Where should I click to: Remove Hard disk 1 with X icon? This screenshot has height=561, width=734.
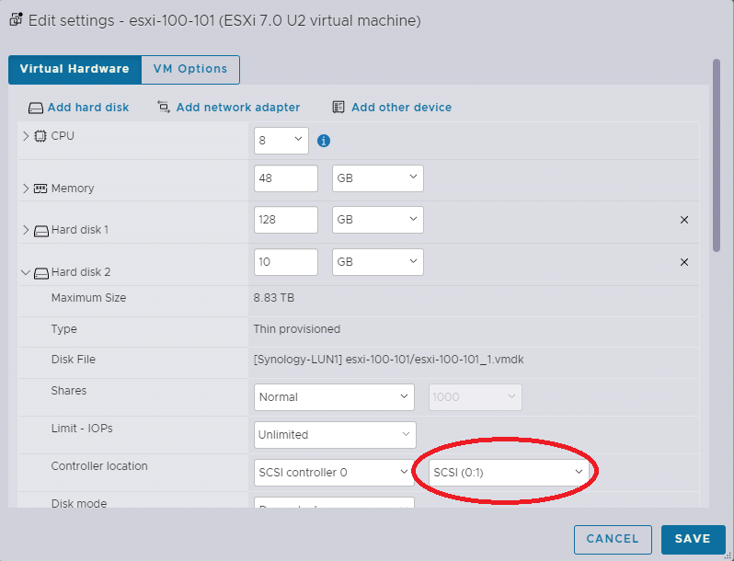(x=683, y=220)
